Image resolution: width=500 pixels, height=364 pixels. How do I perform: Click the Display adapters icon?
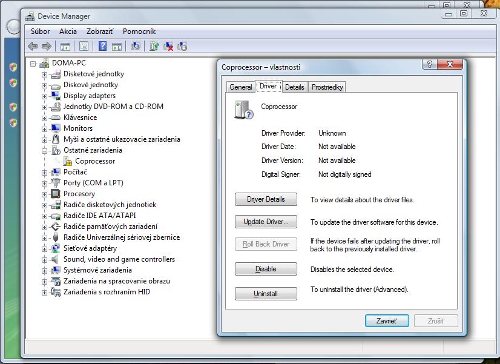point(56,96)
